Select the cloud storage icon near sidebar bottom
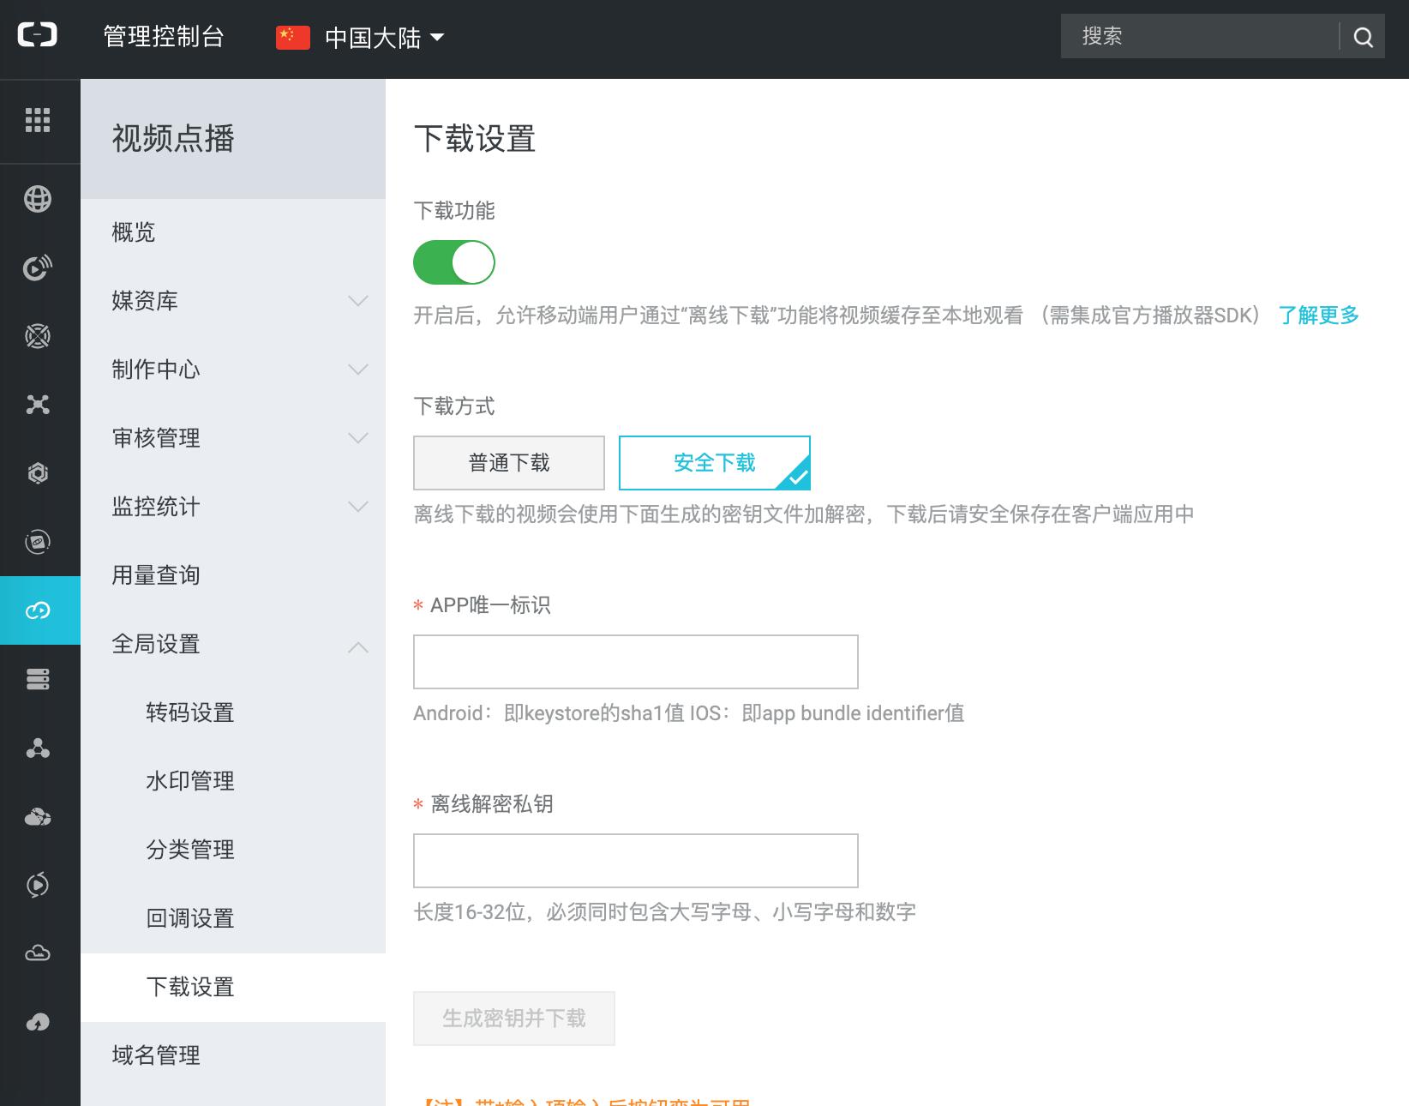 click(x=39, y=953)
